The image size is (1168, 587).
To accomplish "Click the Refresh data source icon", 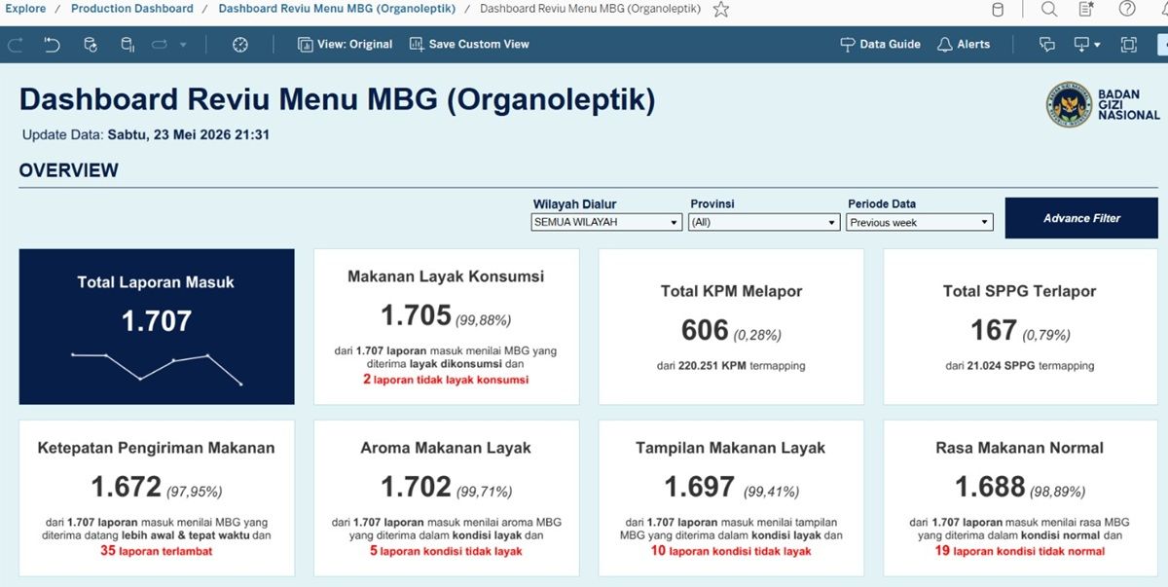I will (x=91, y=44).
